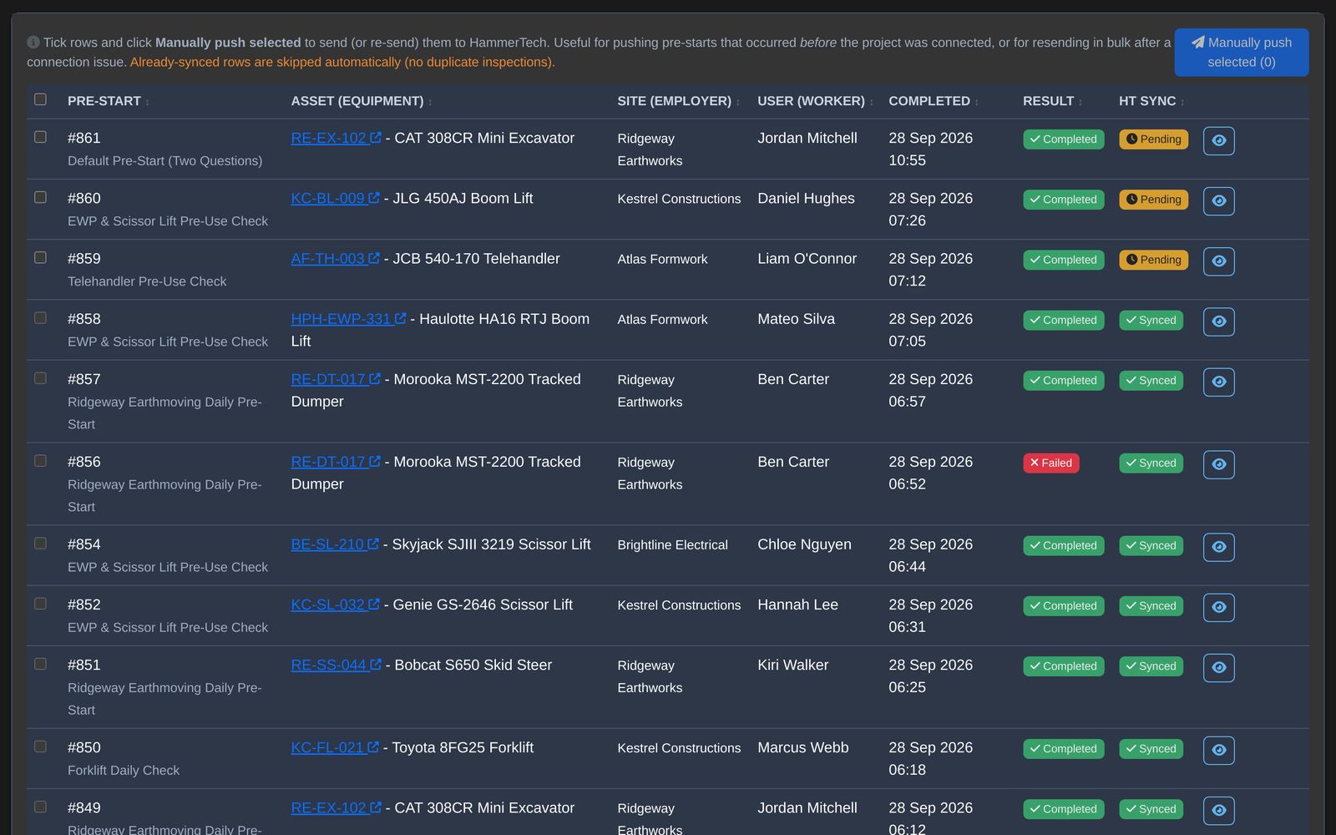This screenshot has height=835, width=1336.
Task: Tick the select-all checkbox in the header
Action: click(x=40, y=99)
